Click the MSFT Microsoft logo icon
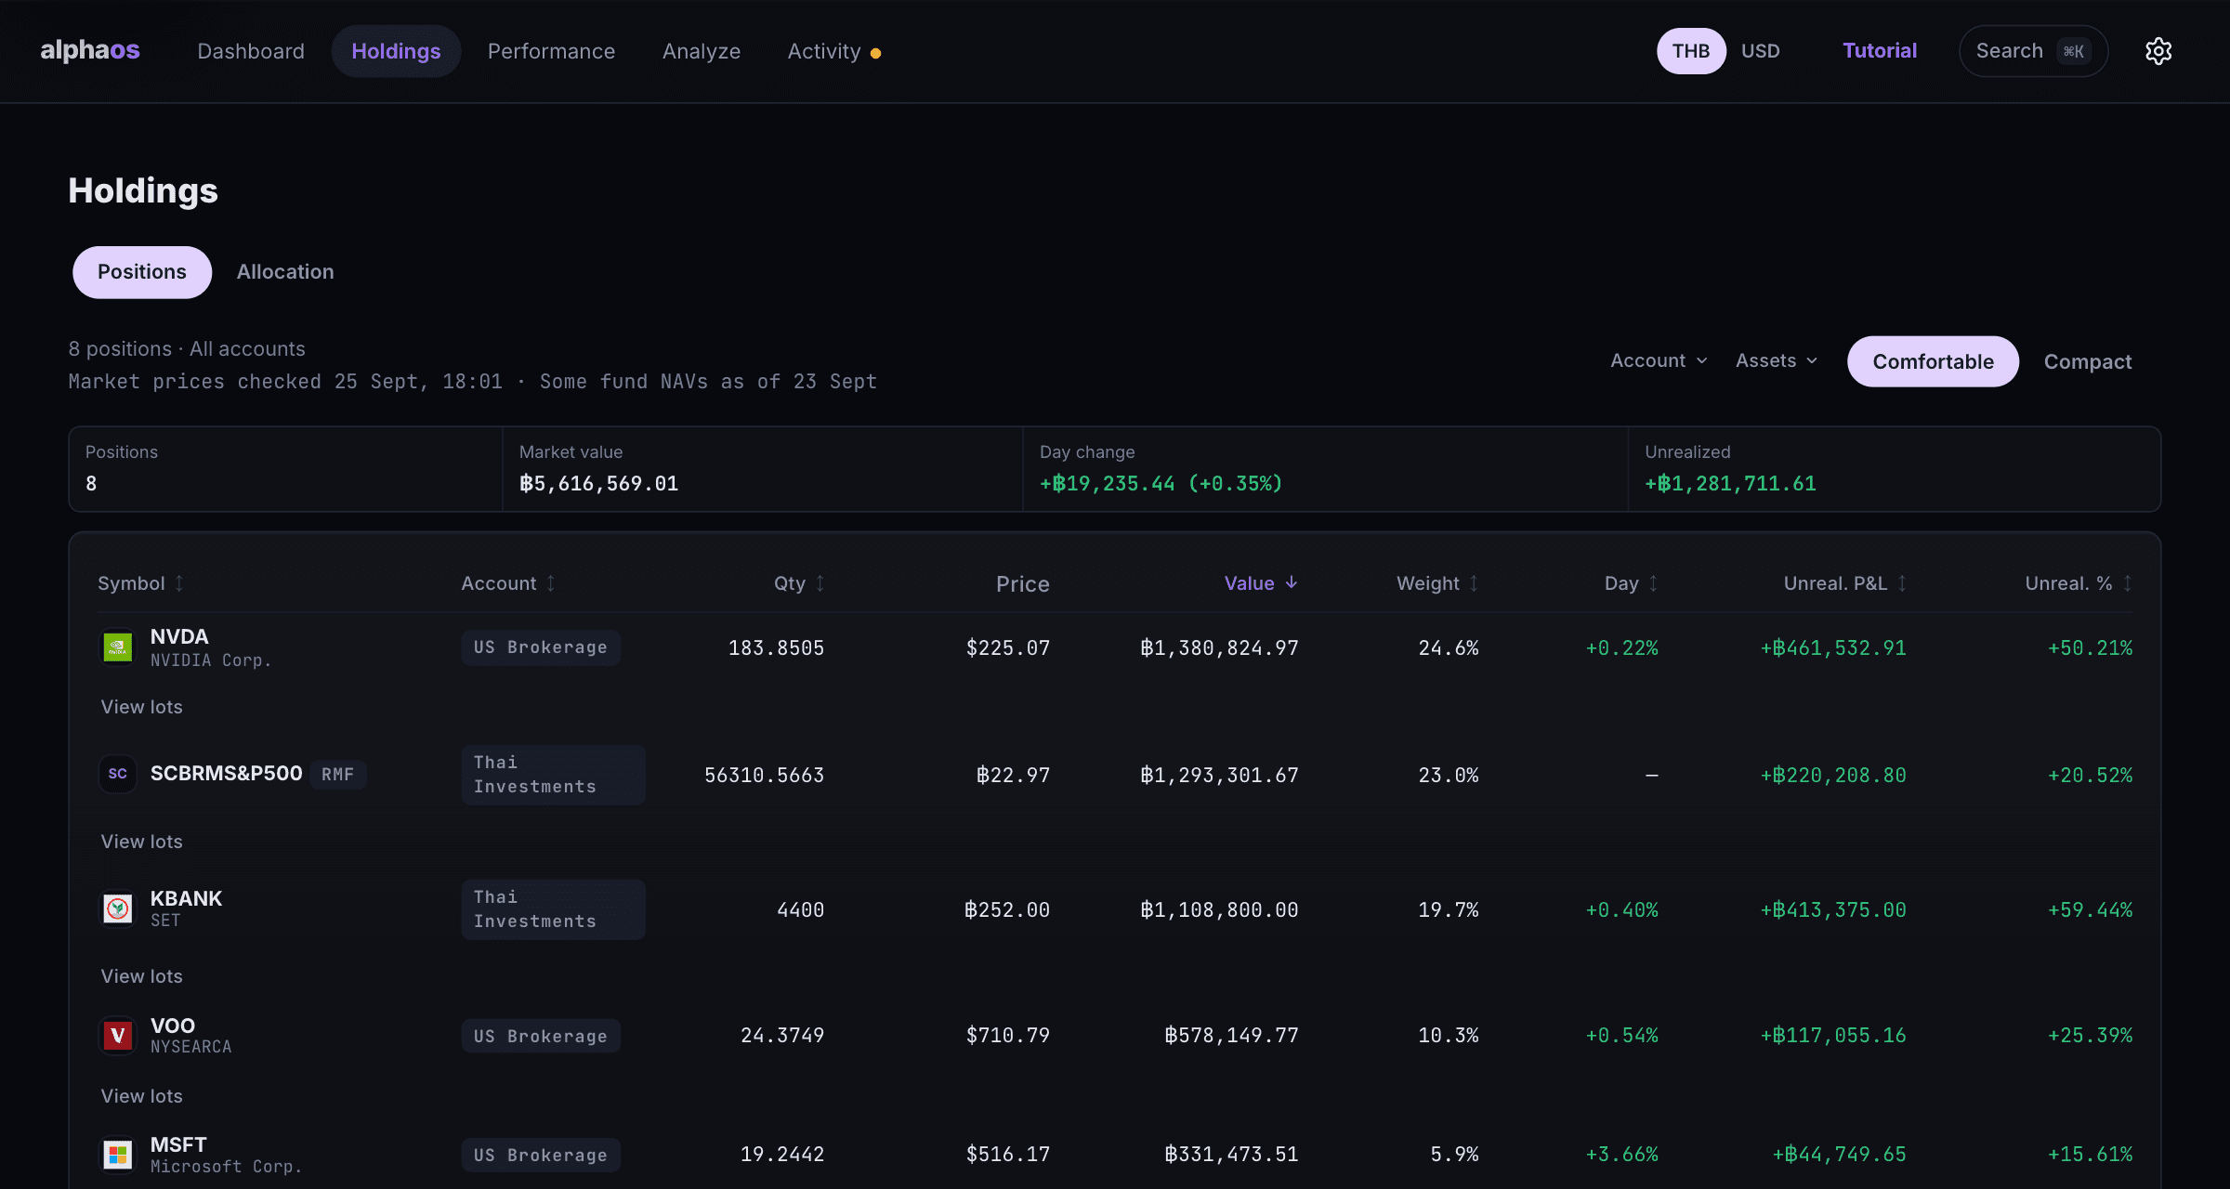The height and width of the screenshot is (1189, 2230). 118,1155
